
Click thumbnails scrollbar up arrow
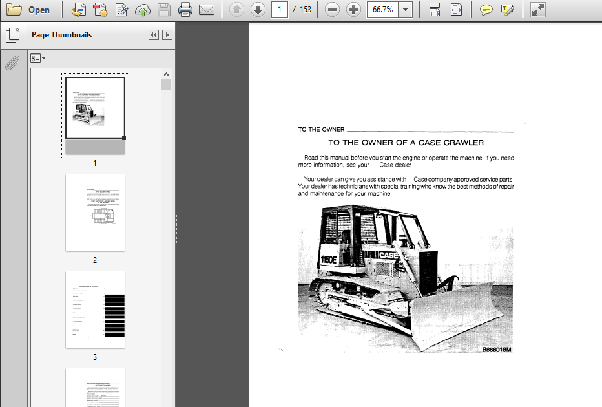coord(166,74)
